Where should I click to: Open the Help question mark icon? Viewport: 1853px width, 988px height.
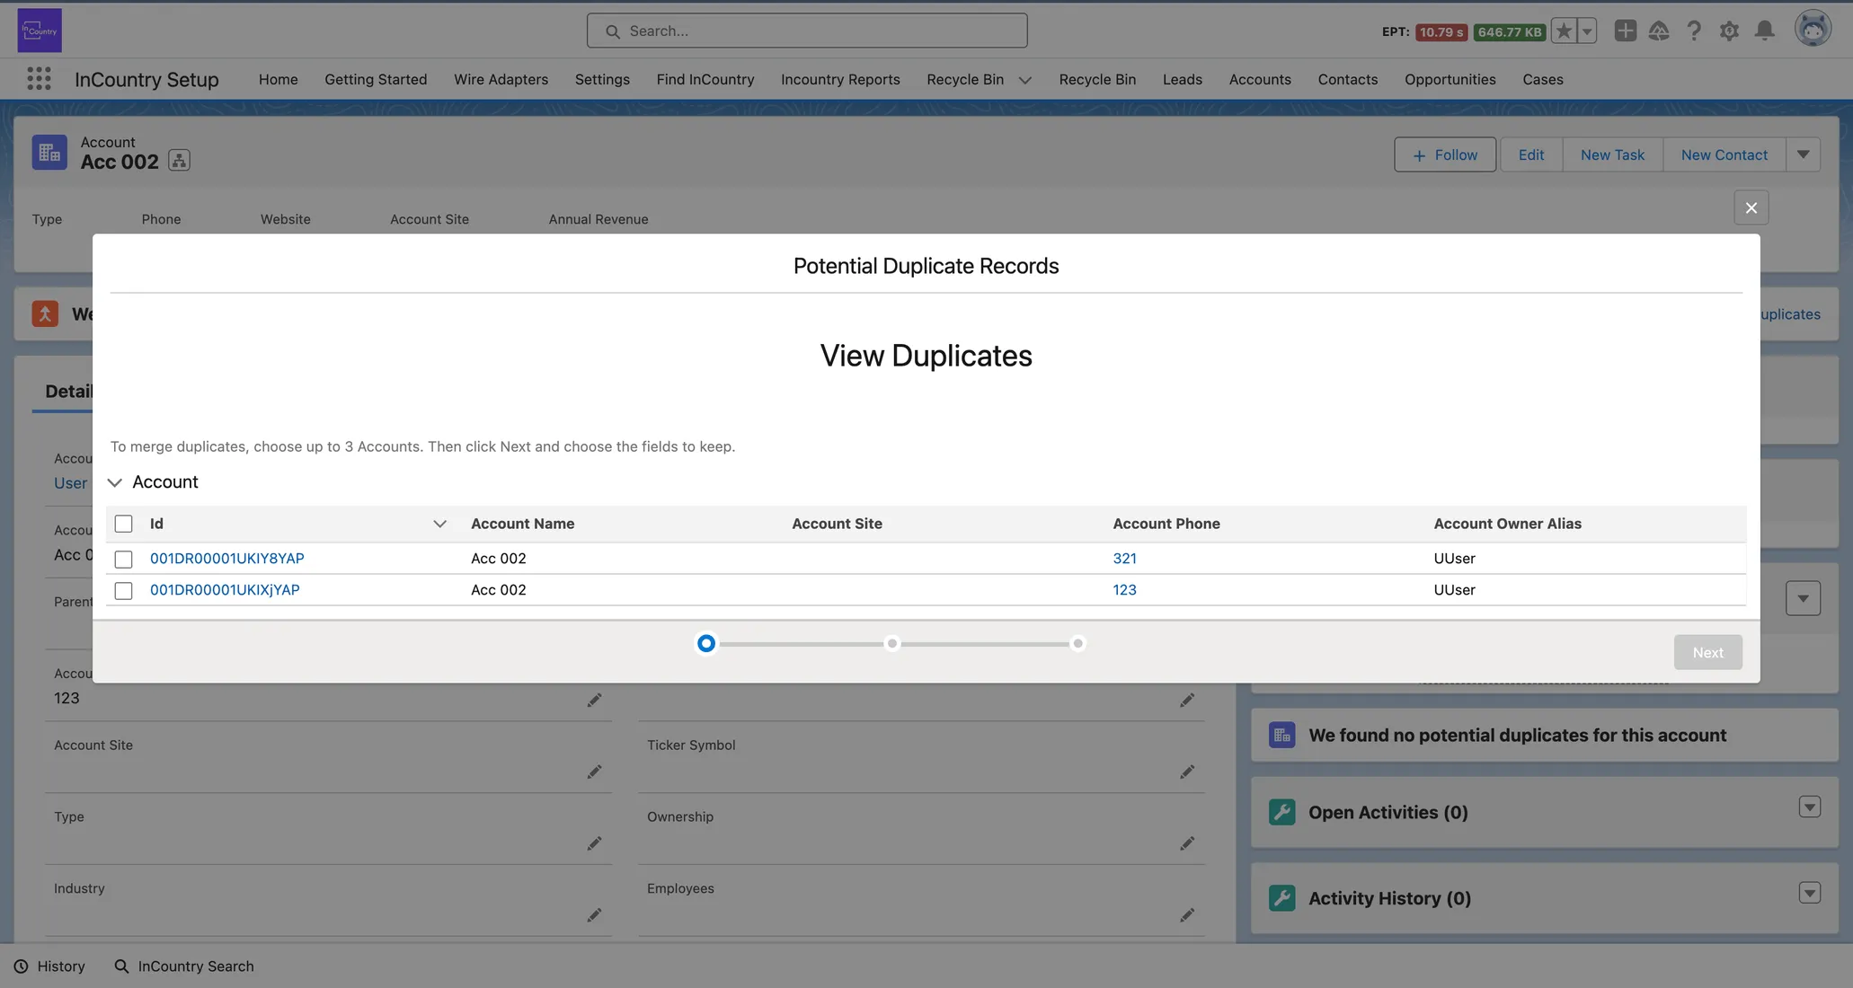pos(1694,31)
